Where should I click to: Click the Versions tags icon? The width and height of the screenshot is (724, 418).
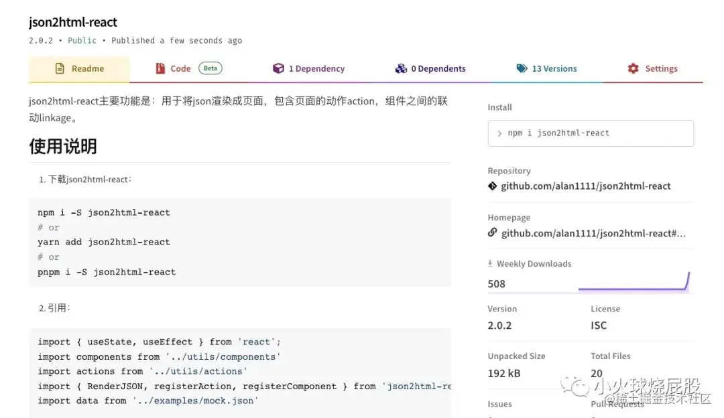522,68
